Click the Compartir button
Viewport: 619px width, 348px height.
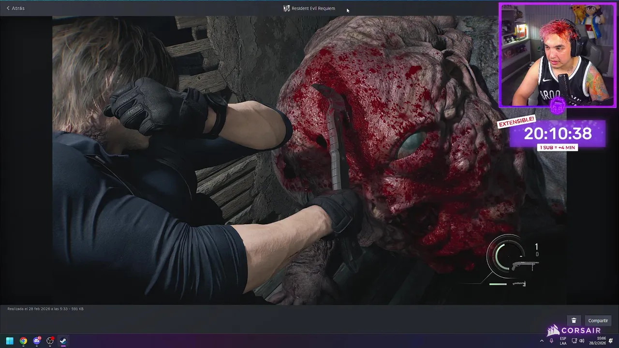pos(598,320)
